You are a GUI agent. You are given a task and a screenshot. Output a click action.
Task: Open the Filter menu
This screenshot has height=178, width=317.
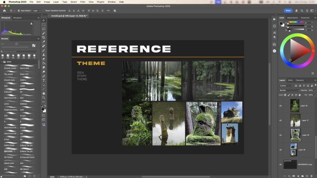tap(83, 2)
